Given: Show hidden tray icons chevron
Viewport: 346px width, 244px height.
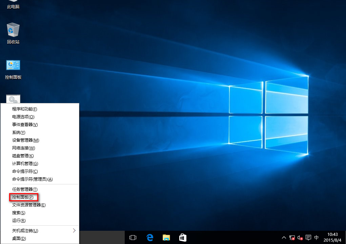Looking at the screenshot, I should tap(284, 238).
